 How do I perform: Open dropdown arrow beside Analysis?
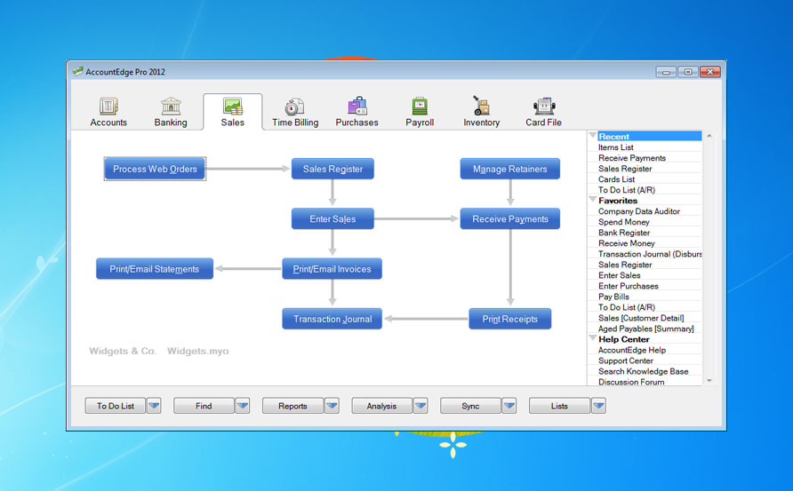tap(421, 406)
